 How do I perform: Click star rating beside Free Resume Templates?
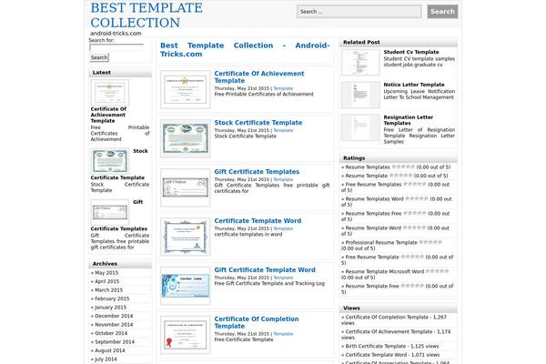[x=415, y=184]
